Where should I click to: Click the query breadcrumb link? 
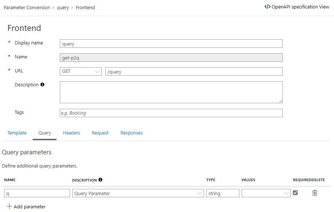(63, 7)
